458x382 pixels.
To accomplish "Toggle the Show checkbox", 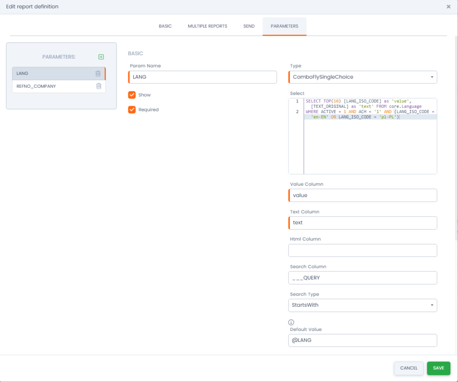I will coord(132,95).
